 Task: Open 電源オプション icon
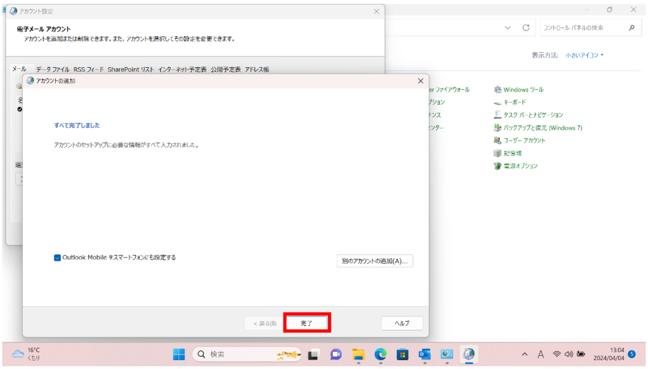point(520,166)
